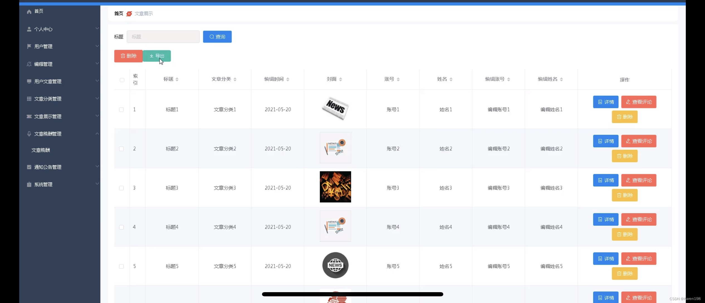Sort by 标题 column arrows
705x303 pixels.
pyautogui.click(x=177, y=80)
